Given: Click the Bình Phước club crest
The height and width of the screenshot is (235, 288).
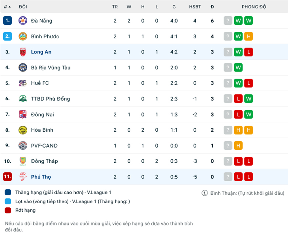Looking at the screenshot, I should (23, 37).
